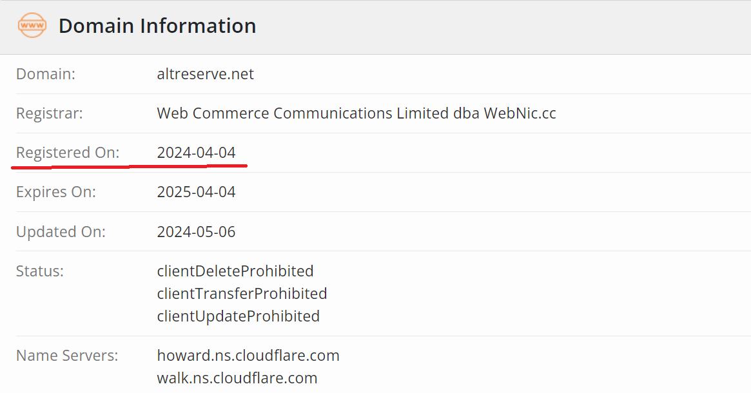
Task: Select the expiry date 2025-04-04
Action: coord(196,192)
